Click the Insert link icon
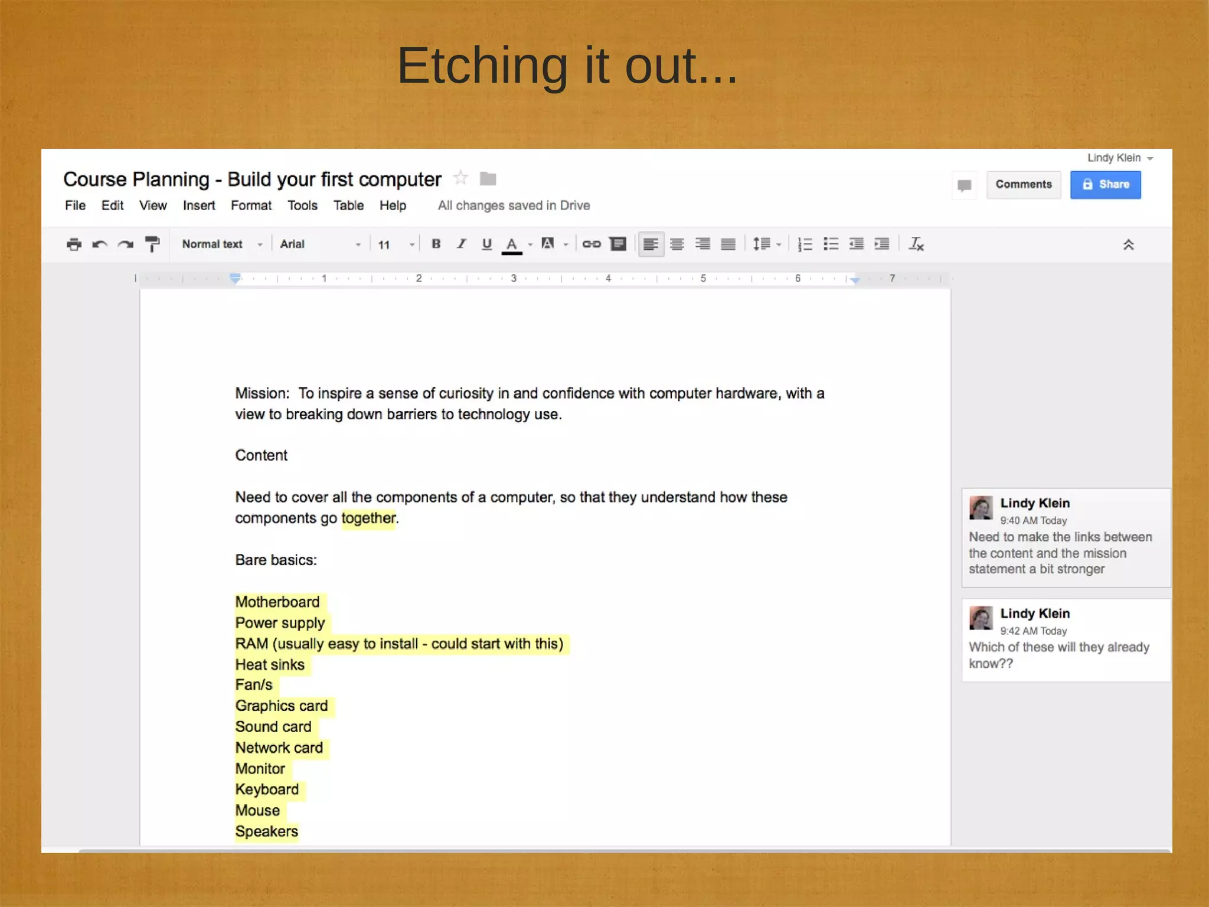 [592, 244]
